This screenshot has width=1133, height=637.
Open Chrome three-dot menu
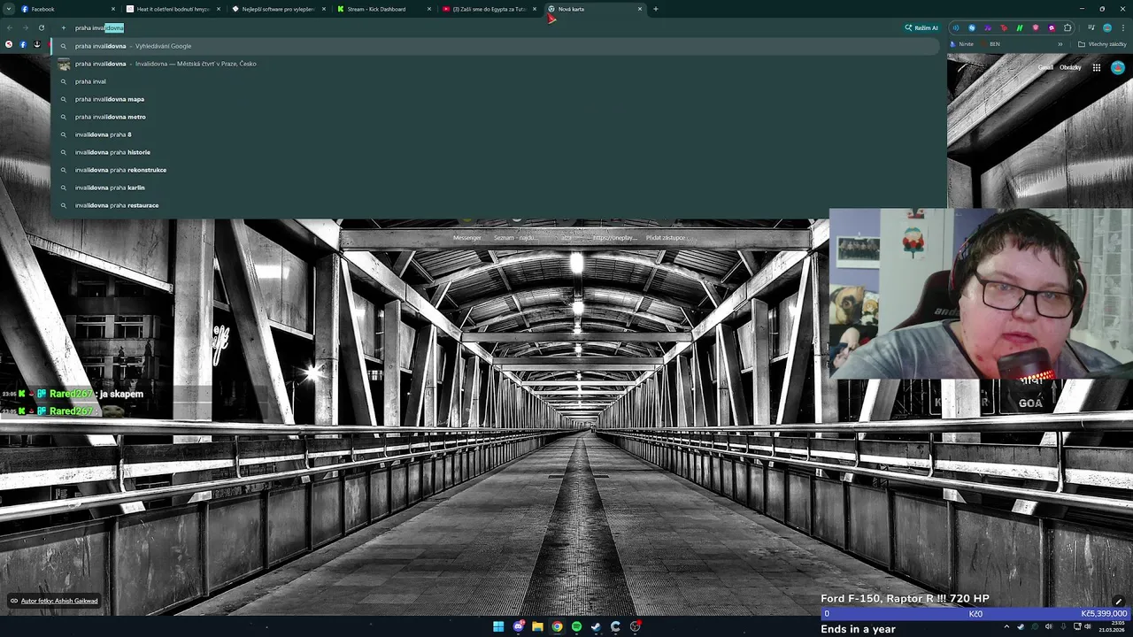(x=1122, y=27)
